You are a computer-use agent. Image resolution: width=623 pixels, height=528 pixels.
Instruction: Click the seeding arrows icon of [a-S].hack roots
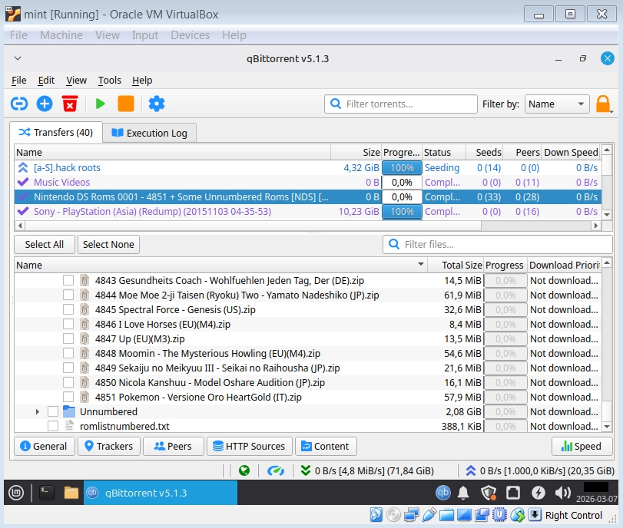(x=23, y=167)
